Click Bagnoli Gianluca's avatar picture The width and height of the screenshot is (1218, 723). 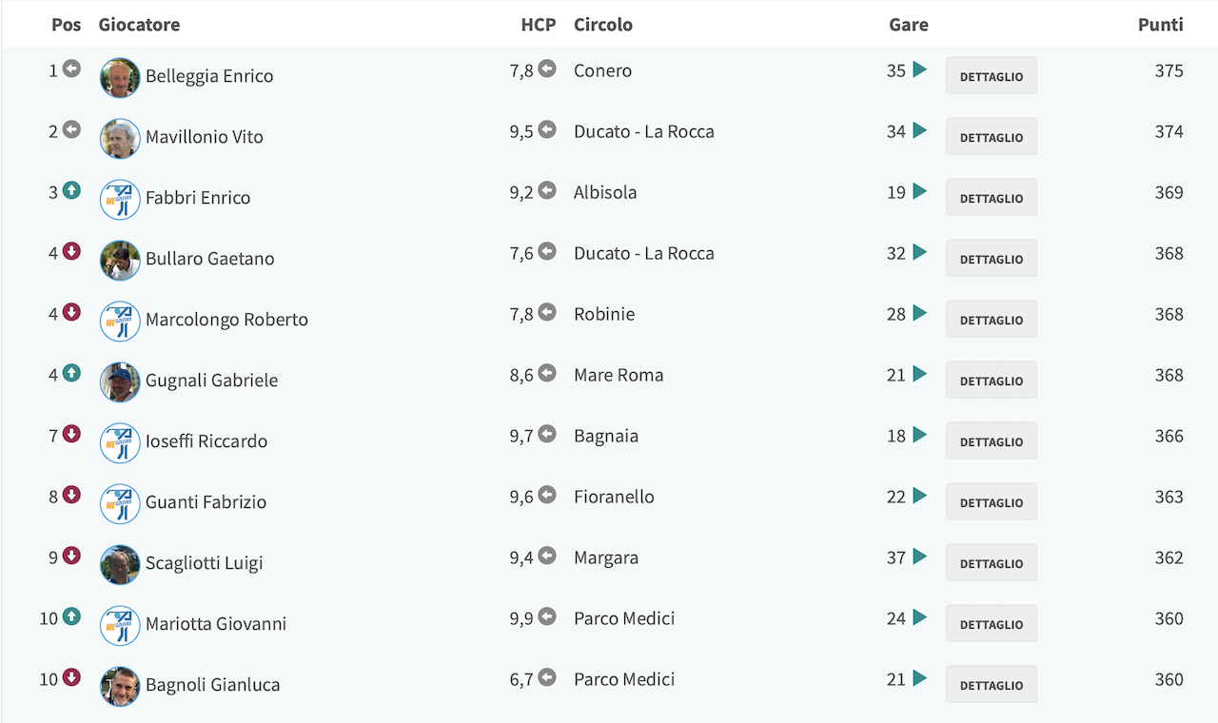click(120, 686)
